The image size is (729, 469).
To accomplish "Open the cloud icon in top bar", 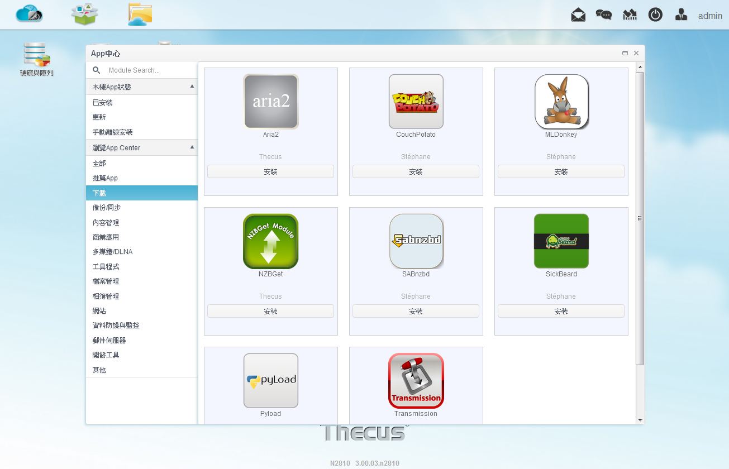I will point(29,13).
